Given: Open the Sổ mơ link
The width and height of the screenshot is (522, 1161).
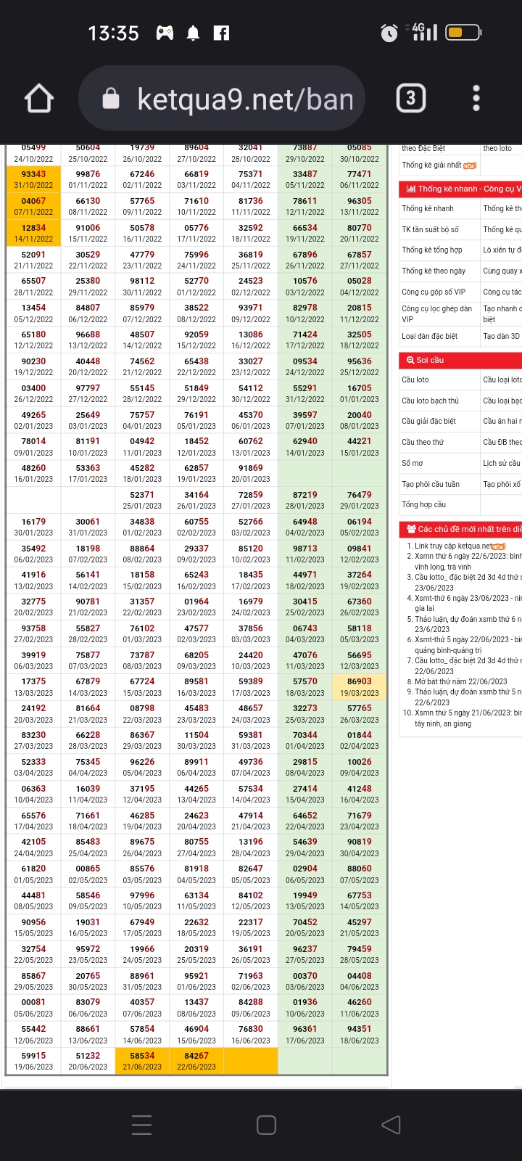Looking at the screenshot, I should 413,463.
